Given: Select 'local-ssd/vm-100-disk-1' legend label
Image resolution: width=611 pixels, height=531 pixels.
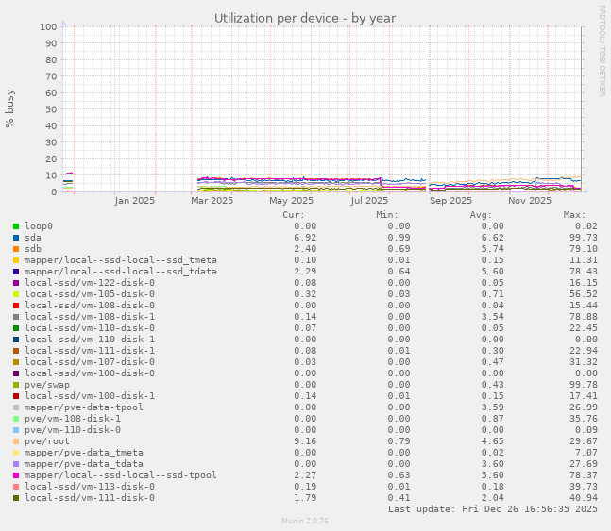Looking at the screenshot, I should pos(90,396).
